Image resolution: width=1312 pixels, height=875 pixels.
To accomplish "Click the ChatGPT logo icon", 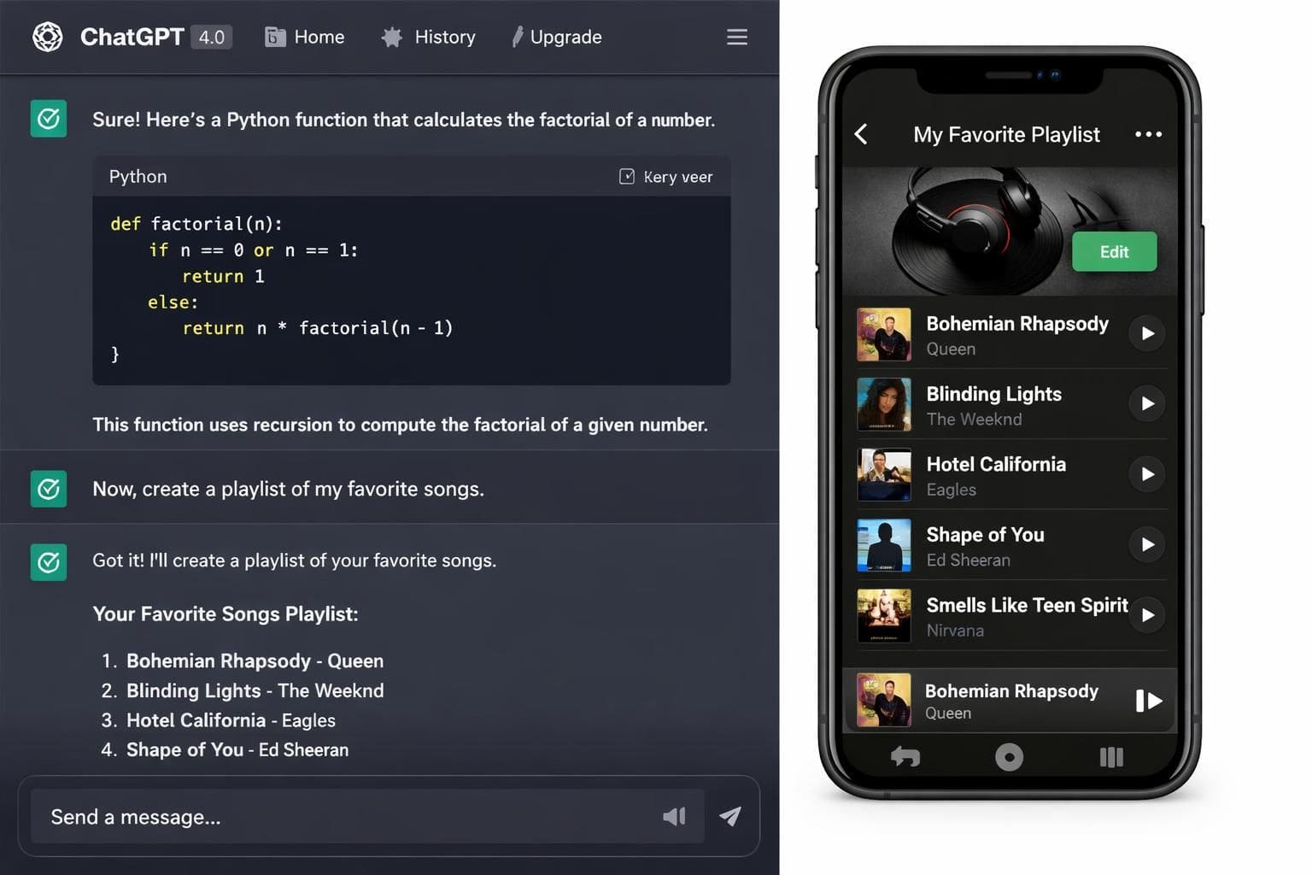I will tap(48, 37).
